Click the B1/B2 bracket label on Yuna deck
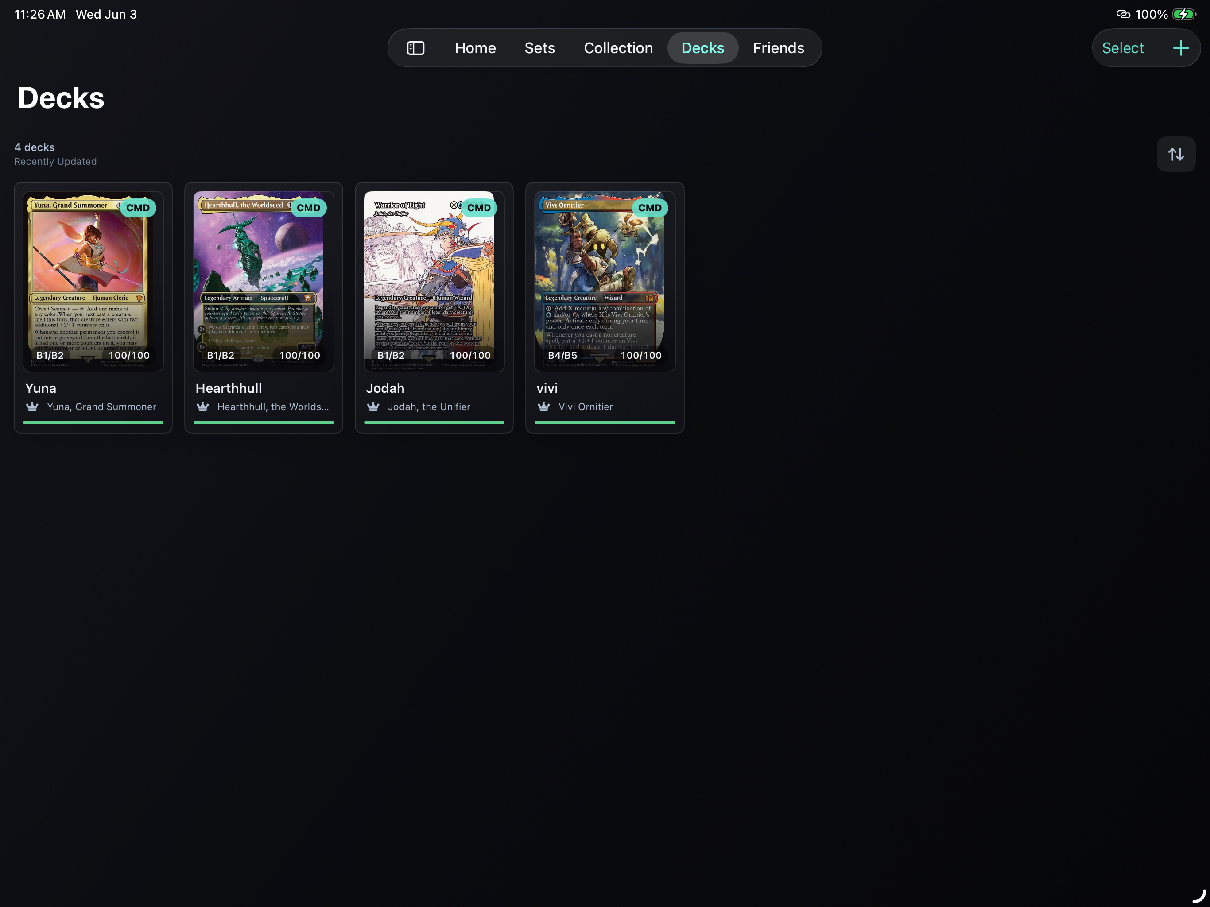 (50, 355)
